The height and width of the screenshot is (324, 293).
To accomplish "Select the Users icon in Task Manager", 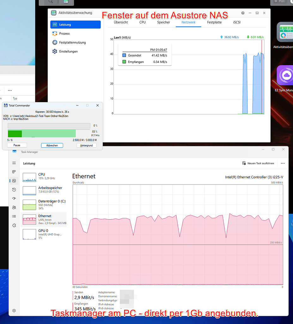I will pos(14,207).
